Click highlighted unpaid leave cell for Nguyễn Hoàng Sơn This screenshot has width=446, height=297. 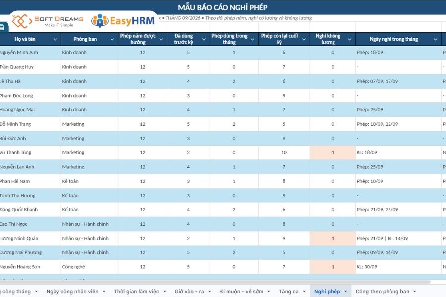(333, 267)
